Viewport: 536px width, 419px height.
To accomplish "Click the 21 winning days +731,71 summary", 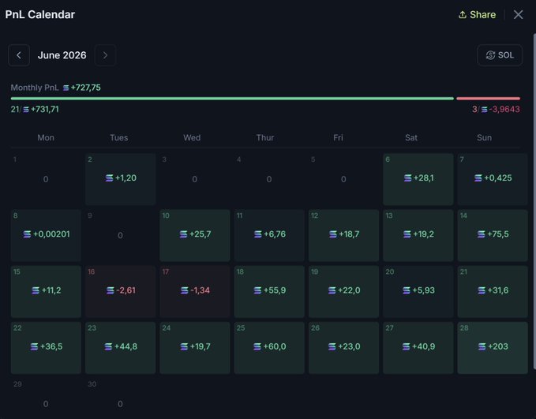I will click(x=35, y=110).
